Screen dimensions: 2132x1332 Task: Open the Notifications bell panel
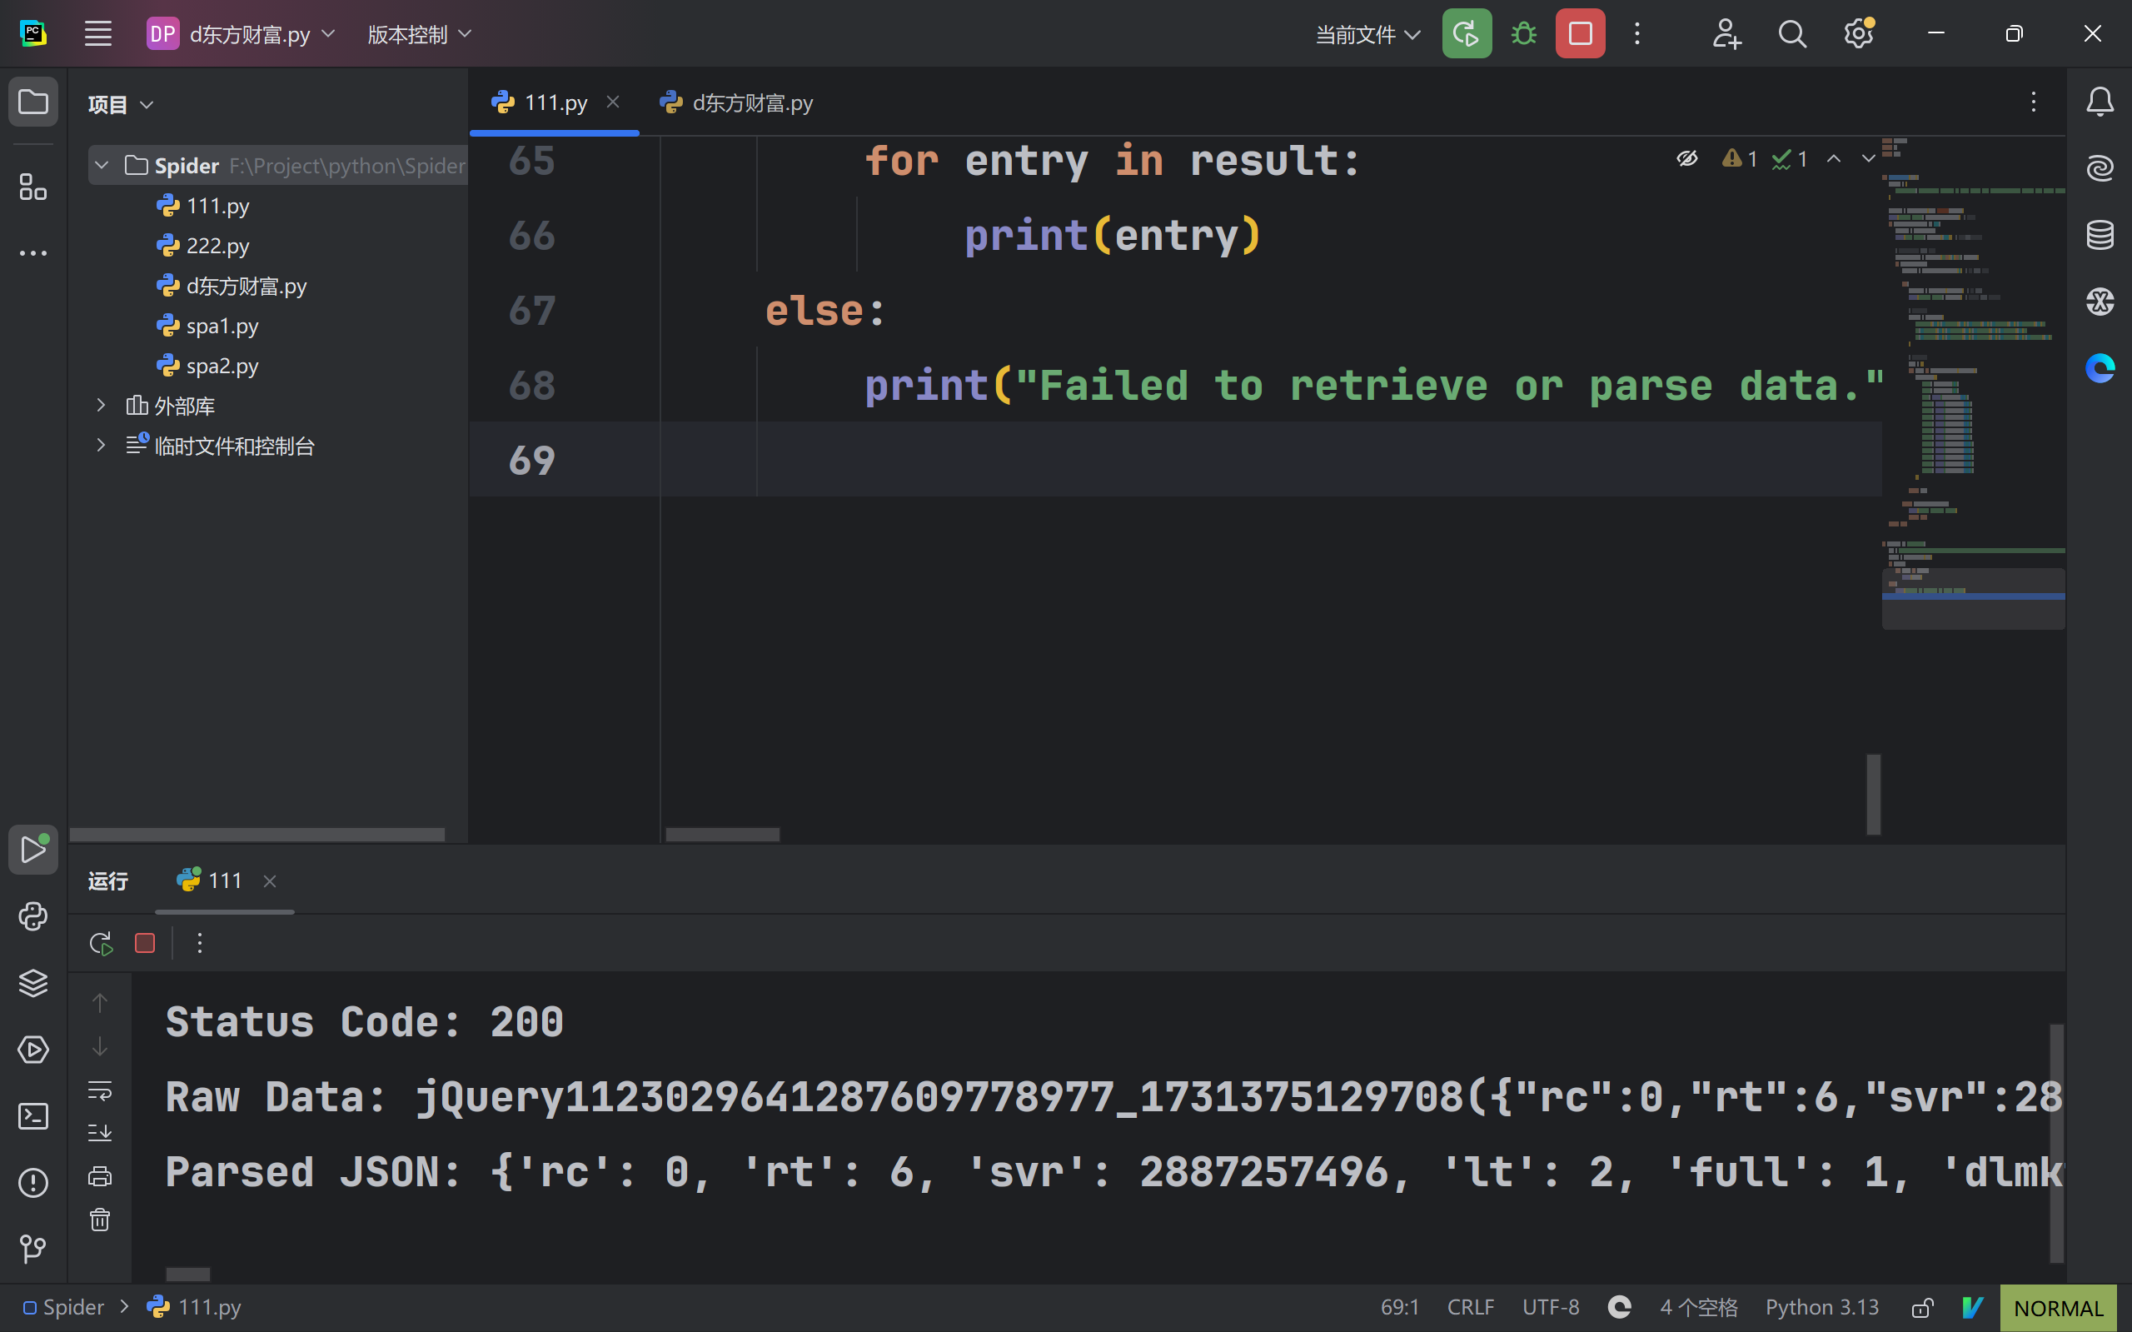coord(2100,102)
